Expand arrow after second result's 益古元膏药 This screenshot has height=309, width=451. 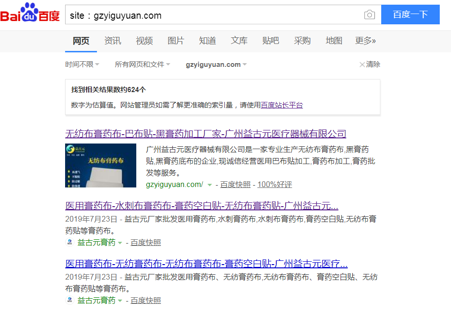click(x=120, y=243)
